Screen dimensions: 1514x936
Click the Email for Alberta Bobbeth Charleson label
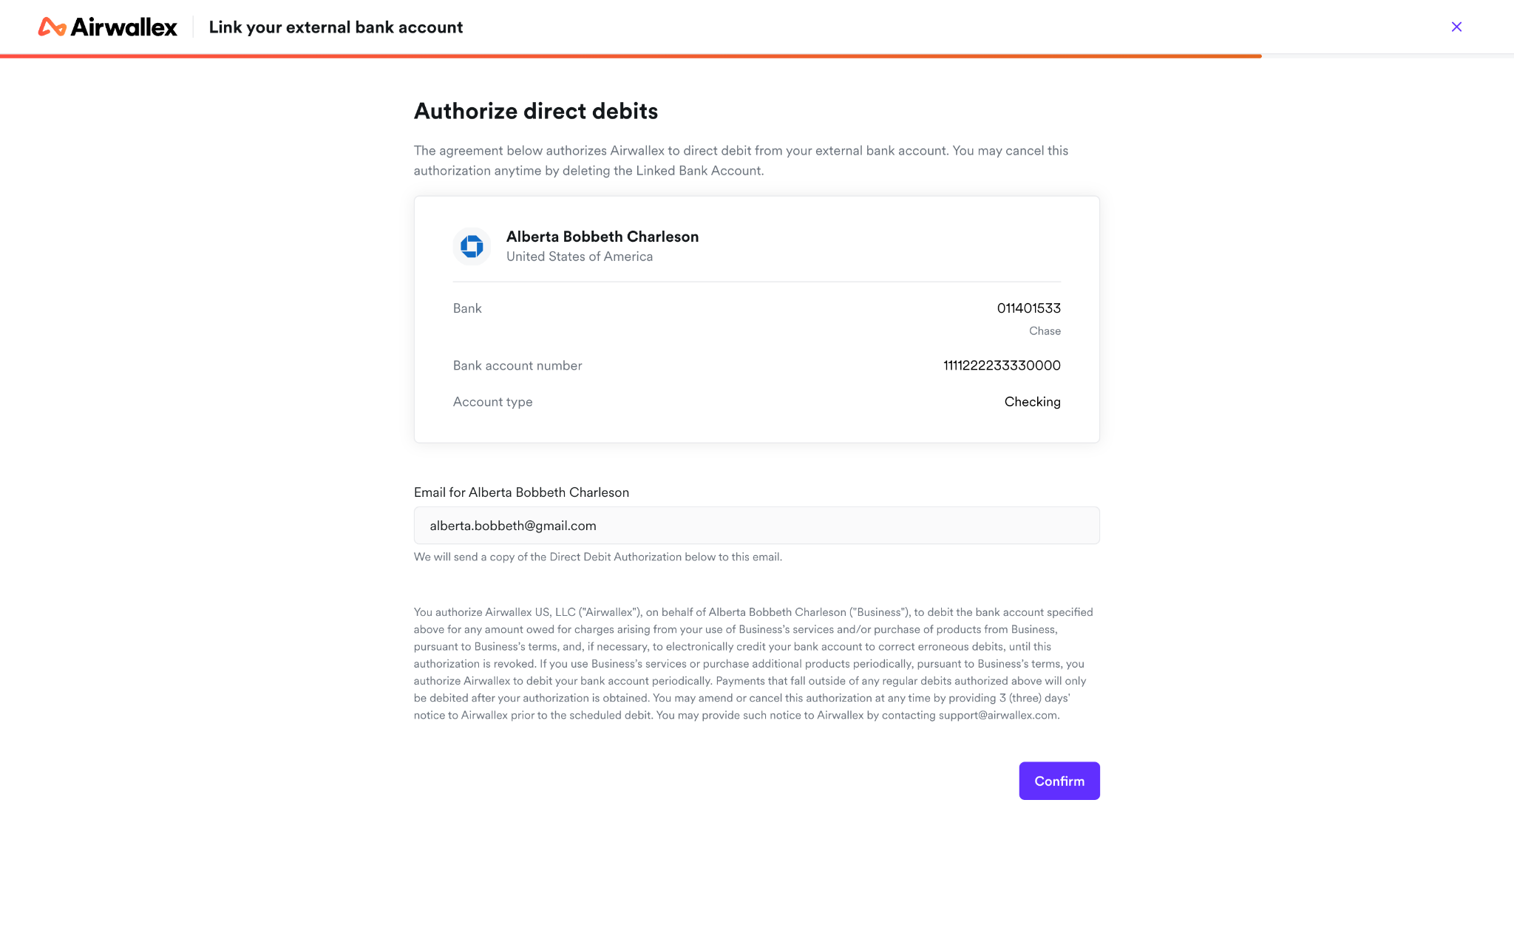tap(521, 492)
